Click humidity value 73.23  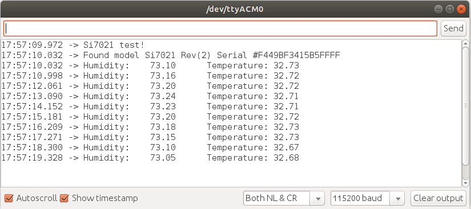(163, 106)
